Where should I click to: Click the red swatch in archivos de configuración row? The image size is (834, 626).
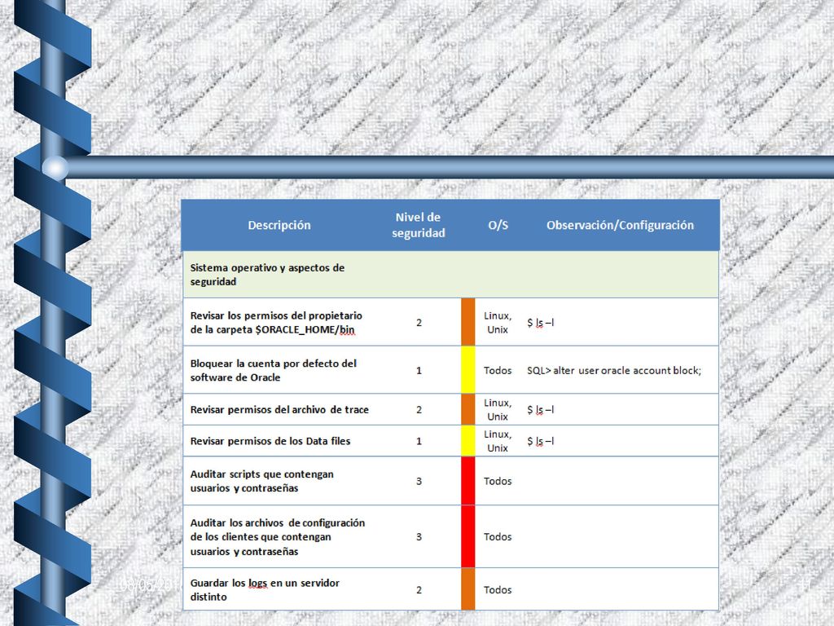468,536
